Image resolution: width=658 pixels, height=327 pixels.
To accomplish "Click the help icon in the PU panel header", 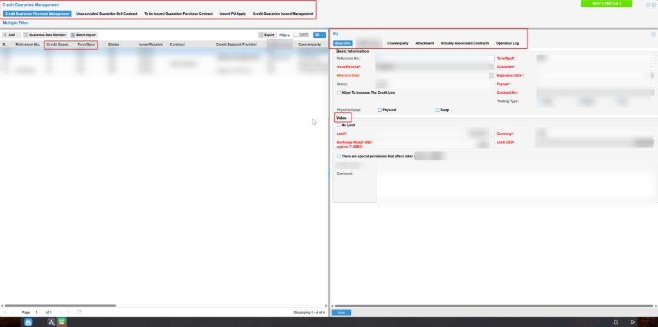I will click(x=653, y=34).
